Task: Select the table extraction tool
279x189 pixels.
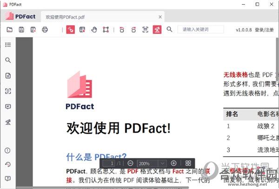Action: tap(82, 30)
